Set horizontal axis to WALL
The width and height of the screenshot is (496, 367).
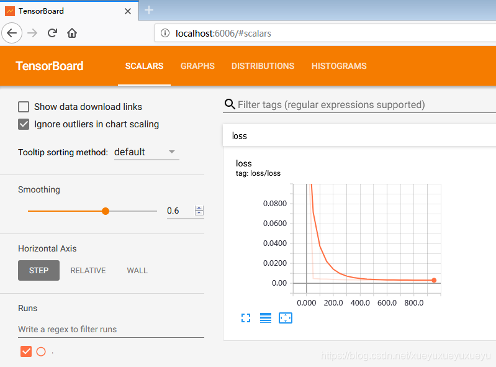pos(137,271)
